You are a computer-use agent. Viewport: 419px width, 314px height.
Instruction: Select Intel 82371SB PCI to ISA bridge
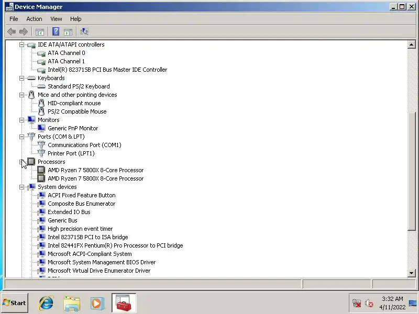click(87, 237)
